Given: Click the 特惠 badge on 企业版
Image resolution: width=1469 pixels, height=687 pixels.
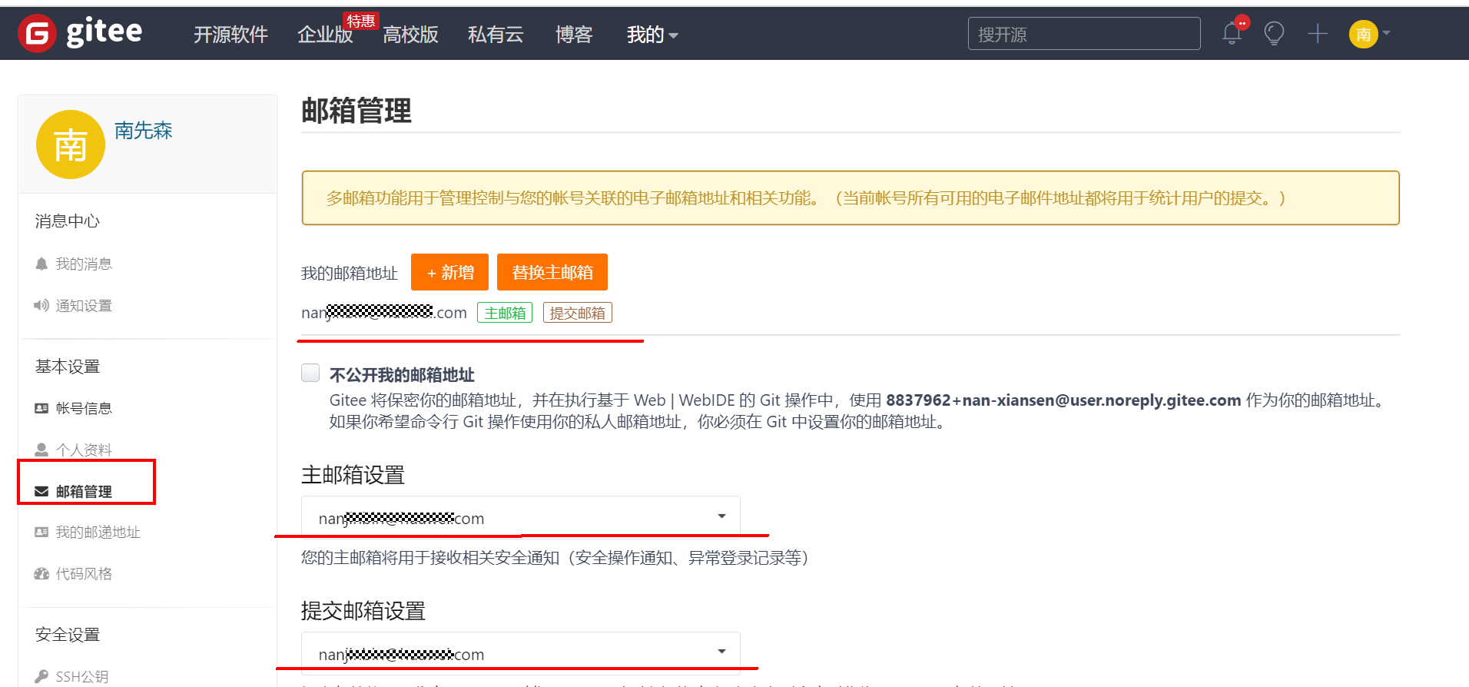Looking at the screenshot, I should click(x=360, y=21).
